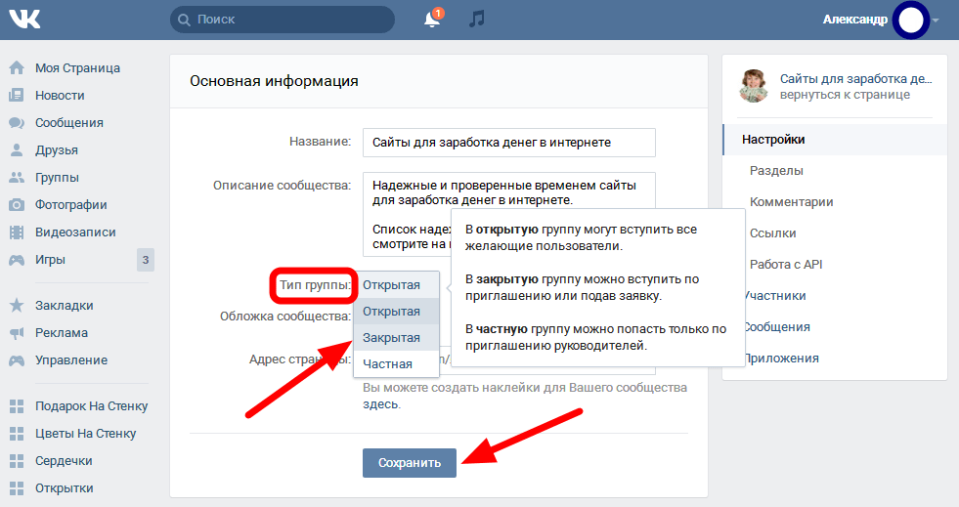Click the Поиск search box
959x507 pixels.
pyautogui.click(x=283, y=20)
